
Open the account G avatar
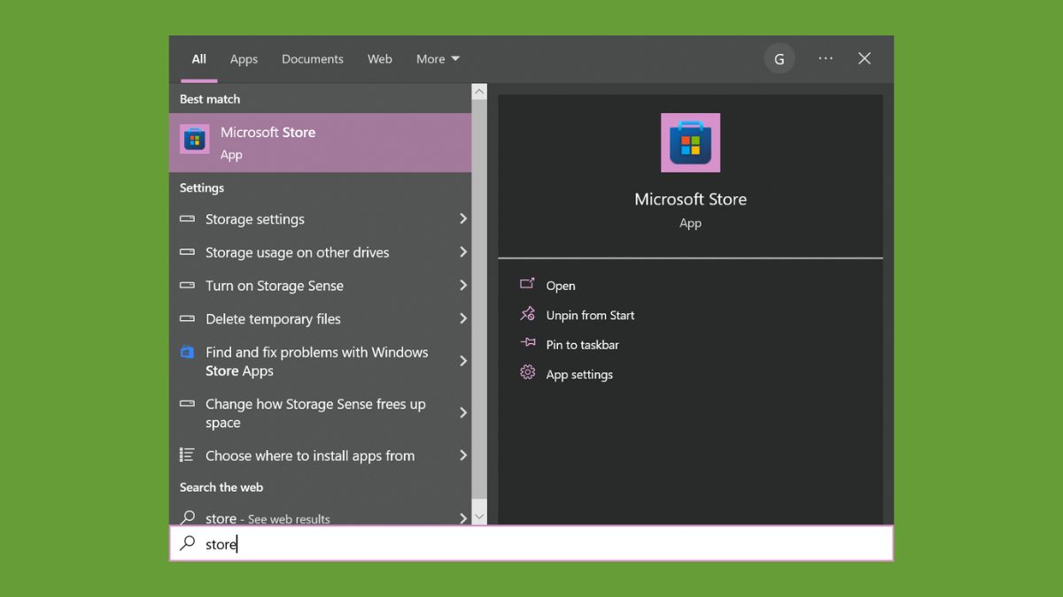(780, 58)
